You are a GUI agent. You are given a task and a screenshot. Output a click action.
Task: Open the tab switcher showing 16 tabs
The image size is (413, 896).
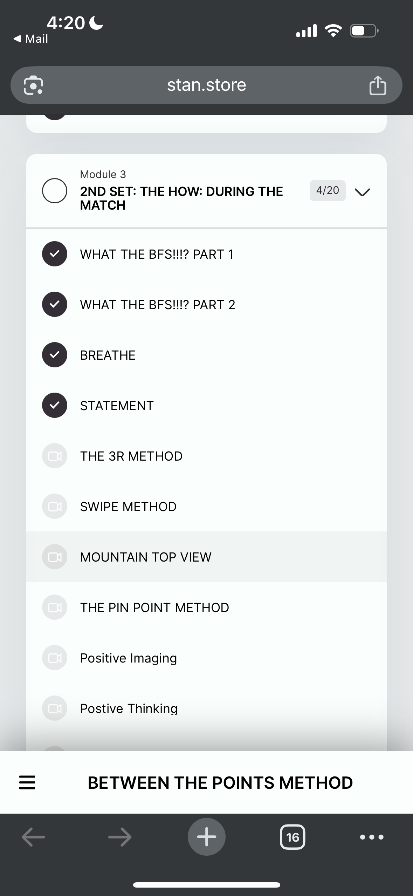point(292,837)
